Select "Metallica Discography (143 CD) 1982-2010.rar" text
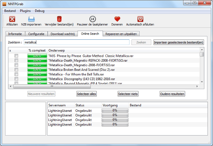This screenshot has height=146, width=213. tap(82, 79)
